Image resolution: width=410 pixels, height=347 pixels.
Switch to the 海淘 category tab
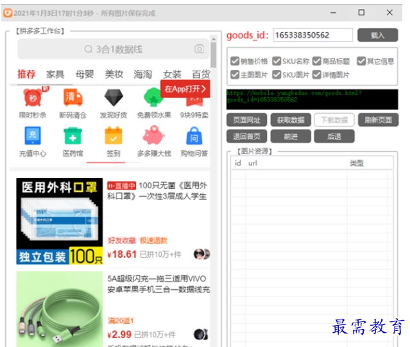143,75
